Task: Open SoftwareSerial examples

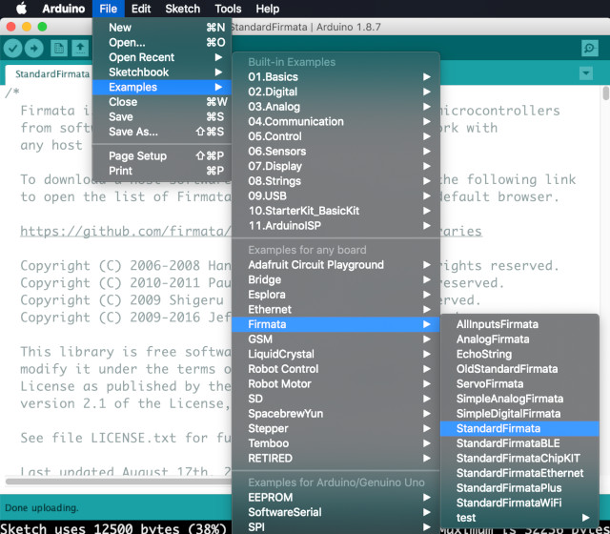Action: click(335, 512)
